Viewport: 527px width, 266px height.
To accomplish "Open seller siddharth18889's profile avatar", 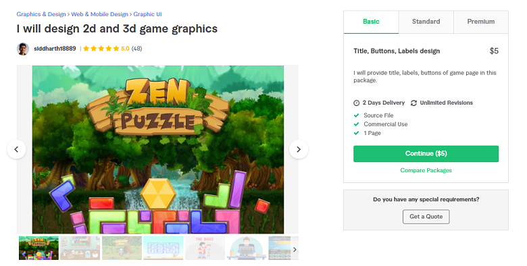I will [x=23, y=49].
